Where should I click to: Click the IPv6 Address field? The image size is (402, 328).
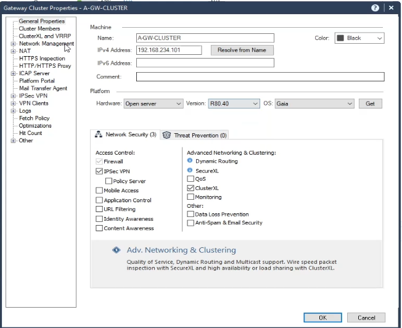(x=205, y=63)
